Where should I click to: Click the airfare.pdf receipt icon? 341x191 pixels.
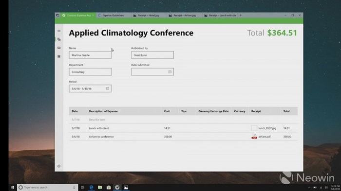(254, 137)
